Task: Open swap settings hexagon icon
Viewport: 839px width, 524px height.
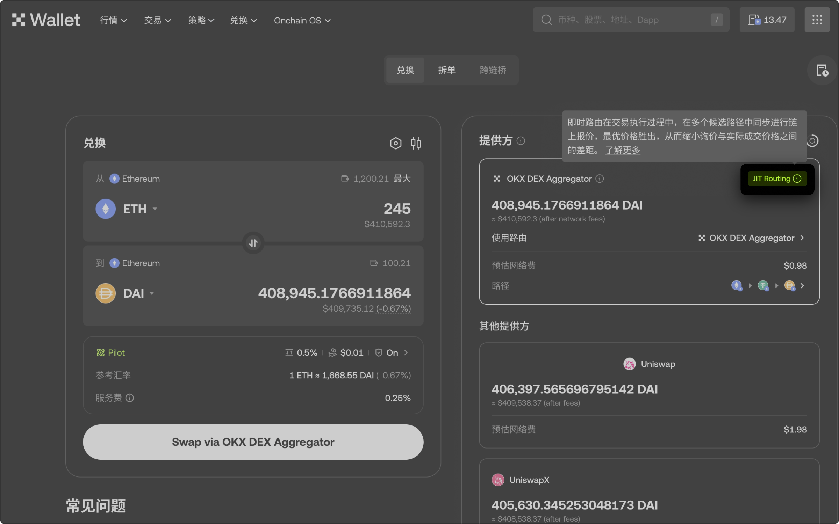Action: (x=396, y=143)
